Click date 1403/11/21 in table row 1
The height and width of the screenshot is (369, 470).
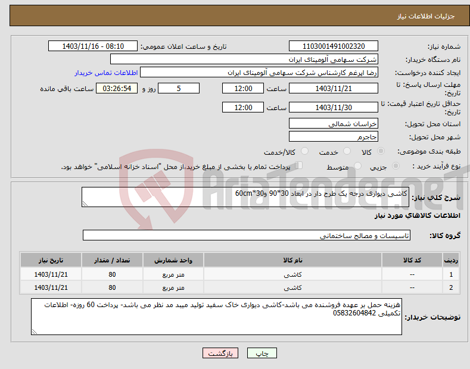pos(51,274)
